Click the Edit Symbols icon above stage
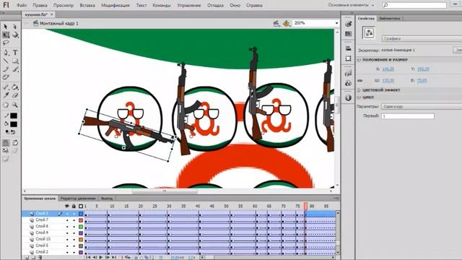 [286, 23]
